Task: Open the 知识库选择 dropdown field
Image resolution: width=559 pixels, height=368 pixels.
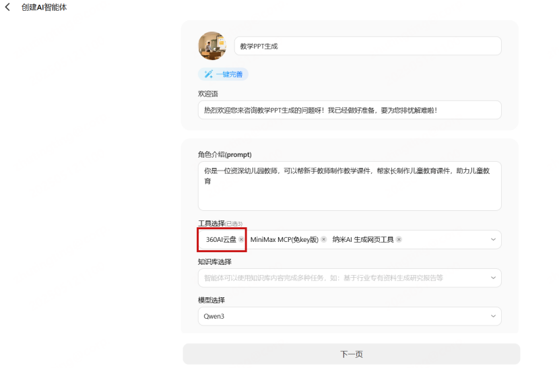Action: pos(343,278)
